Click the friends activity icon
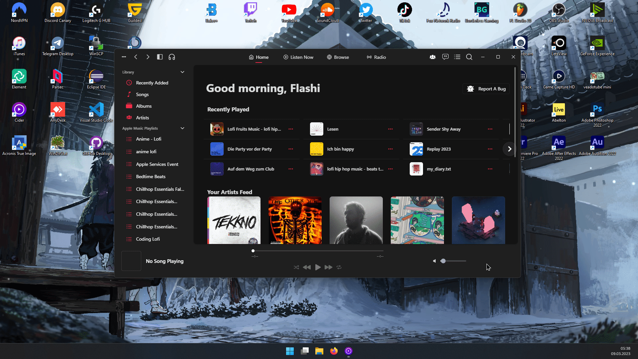 coord(432,57)
